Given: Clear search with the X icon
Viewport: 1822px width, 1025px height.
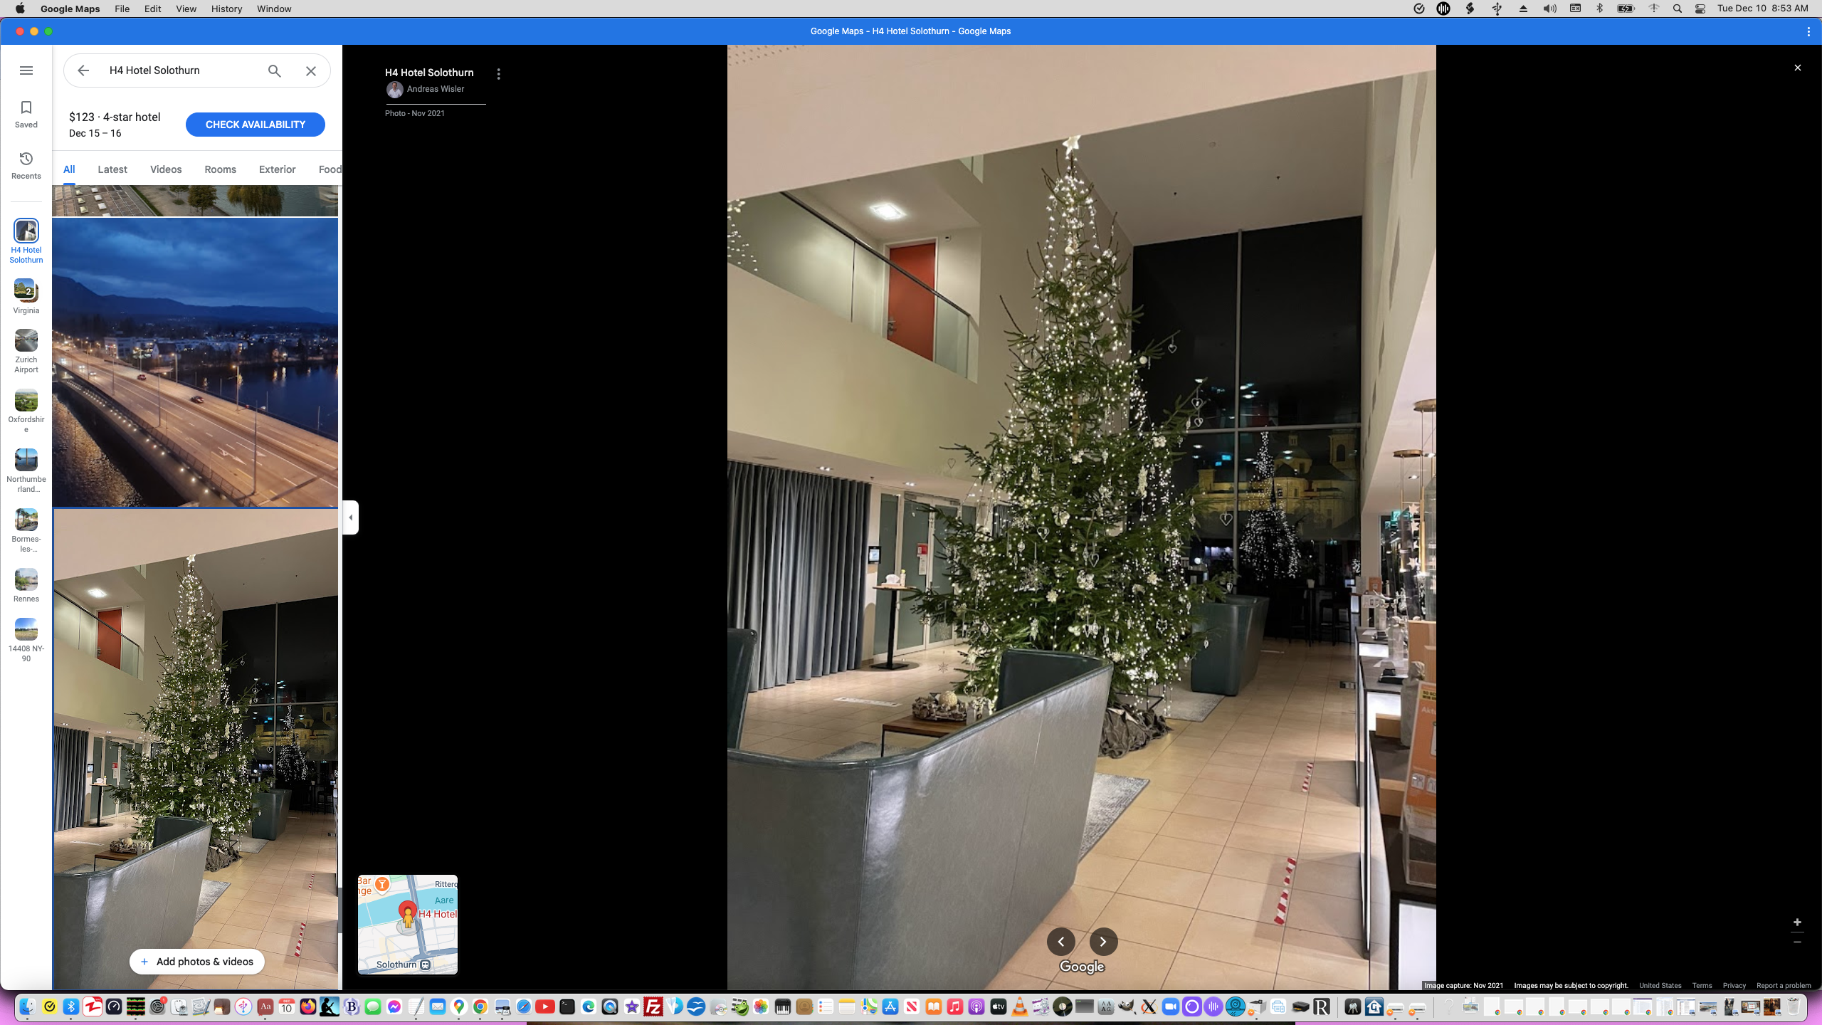Looking at the screenshot, I should pyautogui.click(x=311, y=70).
